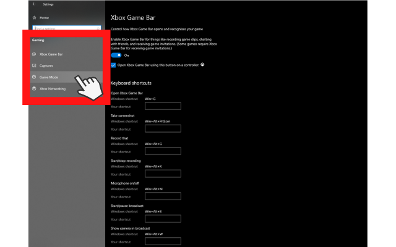Click the Find a setting search box
This screenshot has width=396, height=247.
point(67,28)
